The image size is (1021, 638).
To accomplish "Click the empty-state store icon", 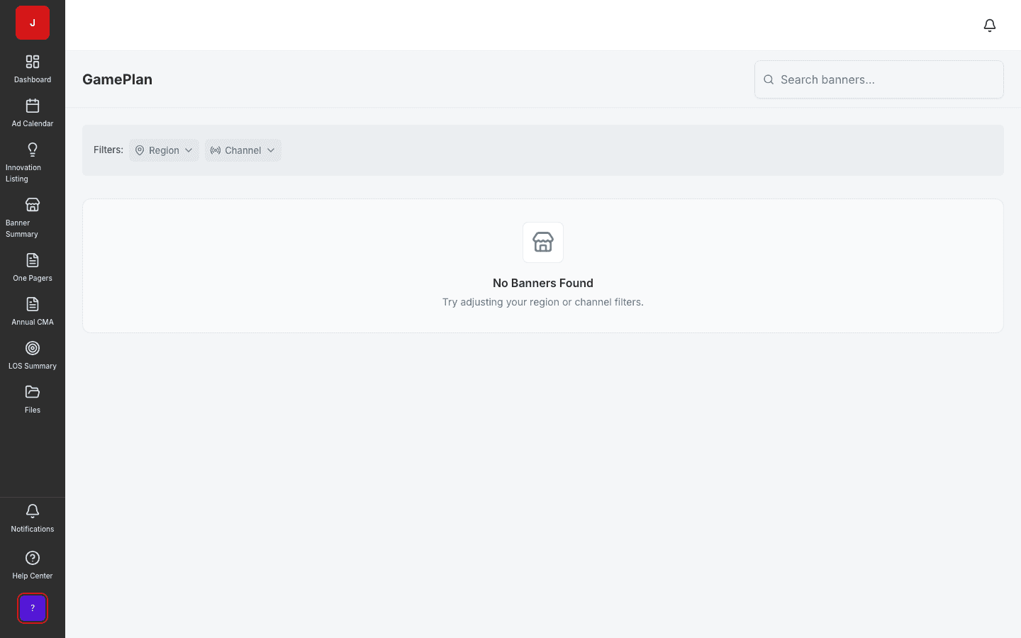I will [543, 242].
